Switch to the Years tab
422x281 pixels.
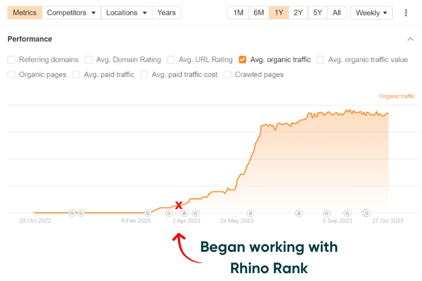pyautogui.click(x=167, y=12)
